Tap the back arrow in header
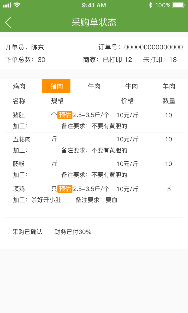 [x=8, y=22]
